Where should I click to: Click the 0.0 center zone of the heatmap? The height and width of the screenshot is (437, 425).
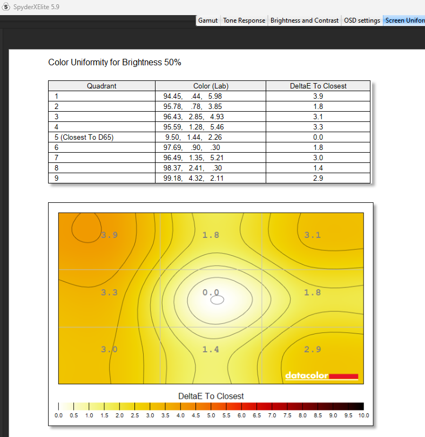[x=211, y=292]
